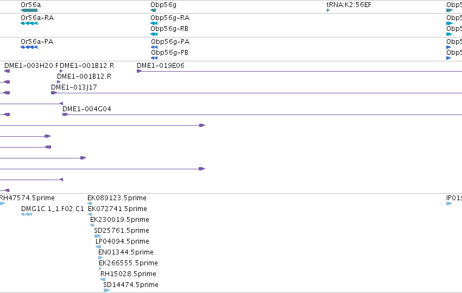
Task: Click the EK230019.5prime label
Action: pyautogui.click(x=119, y=220)
